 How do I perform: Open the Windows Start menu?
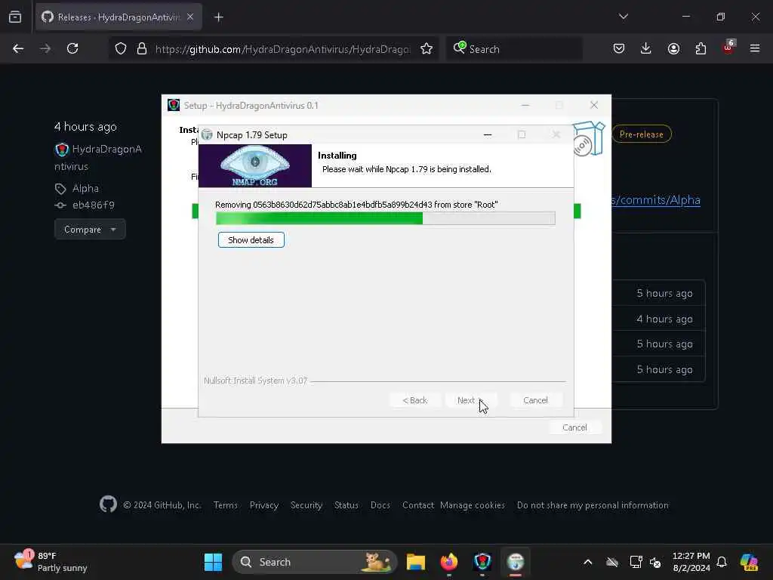coord(213,562)
